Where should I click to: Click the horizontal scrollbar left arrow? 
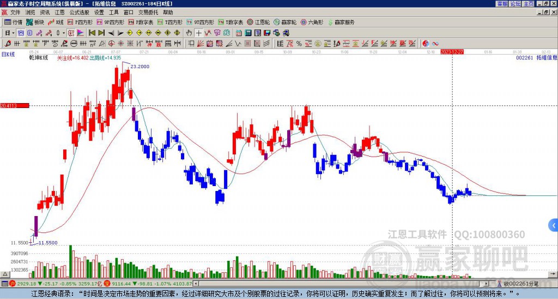click(x=196, y=284)
